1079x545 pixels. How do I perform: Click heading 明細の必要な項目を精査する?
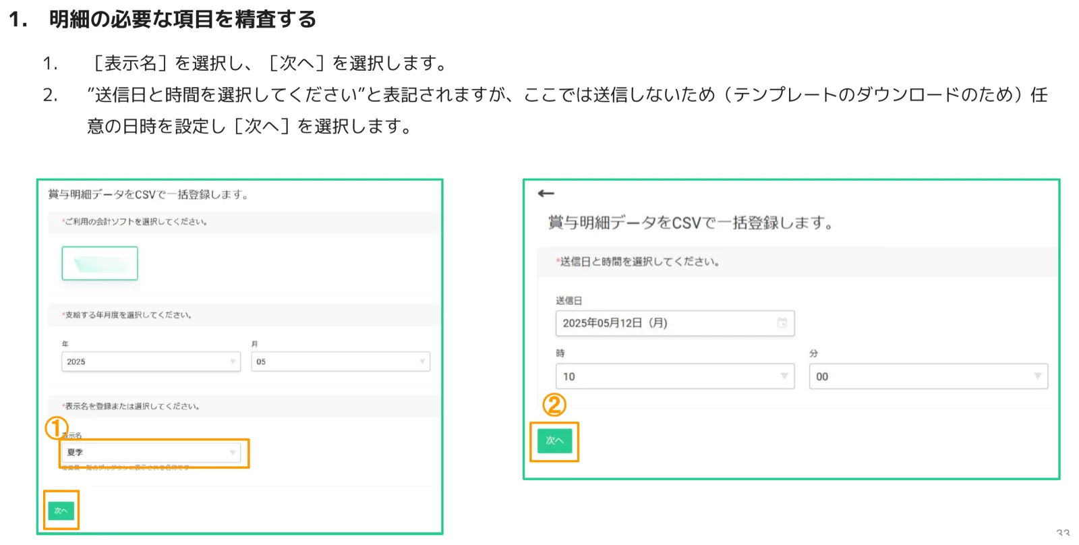(183, 19)
